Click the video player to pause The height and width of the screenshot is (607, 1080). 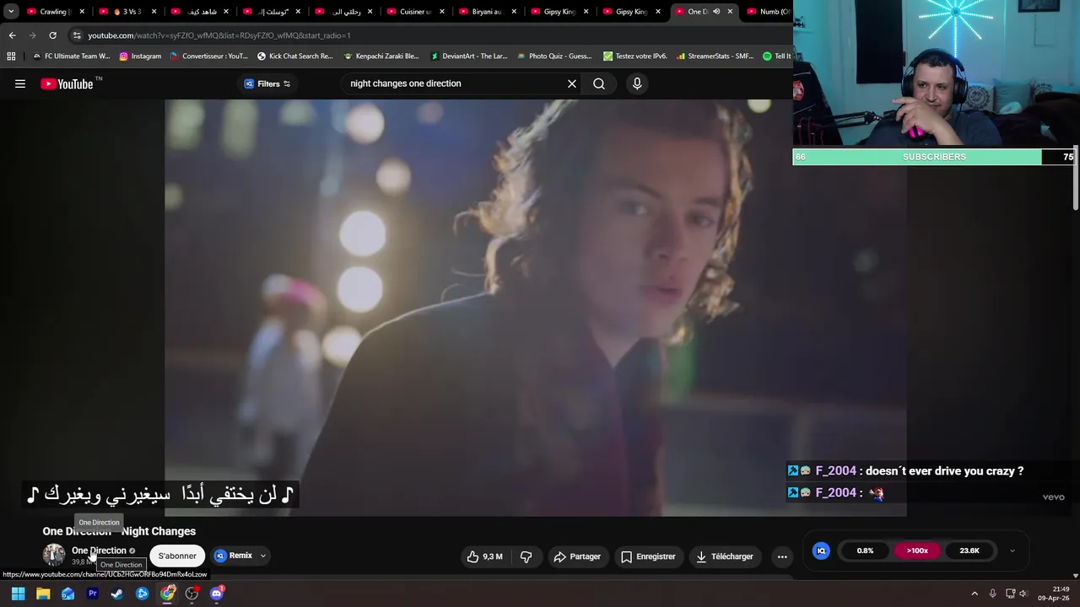click(536, 308)
